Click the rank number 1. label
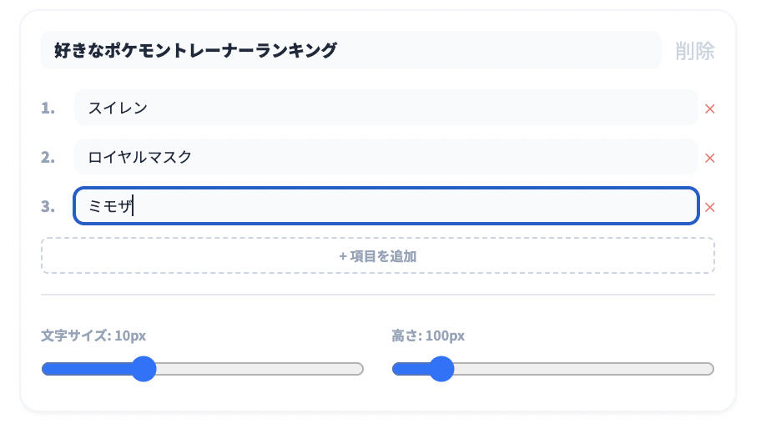Viewport: 761px width, 429px height. click(48, 108)
